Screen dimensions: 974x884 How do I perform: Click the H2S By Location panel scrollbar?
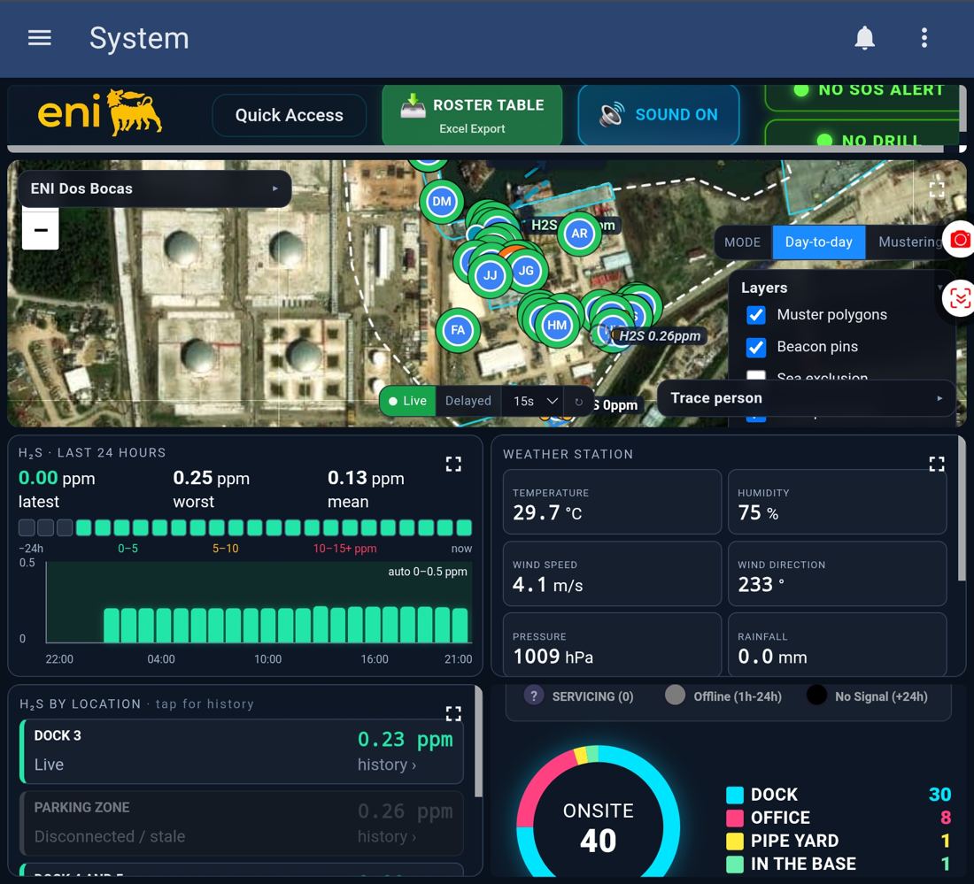[x=478, y=742]
